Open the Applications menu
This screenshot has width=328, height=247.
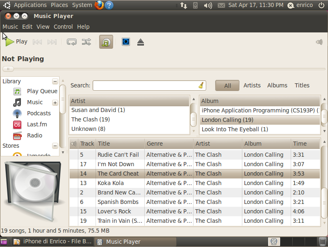click(30, 5)
